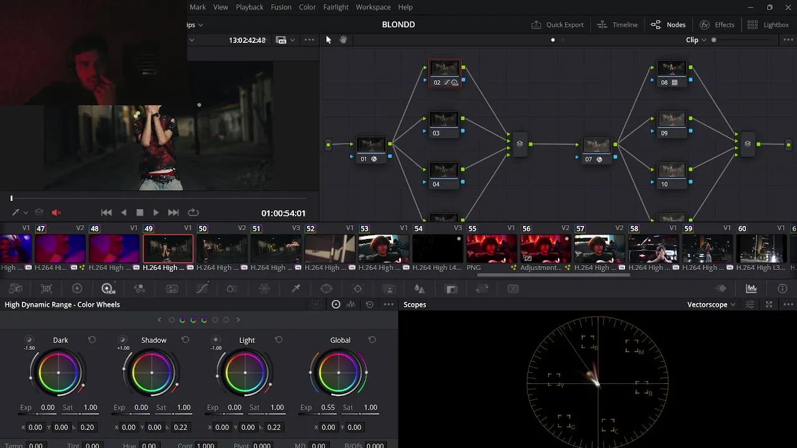797x448 pixels.
Task: Reset all HDR color wheels
Action: coord(370,305)
